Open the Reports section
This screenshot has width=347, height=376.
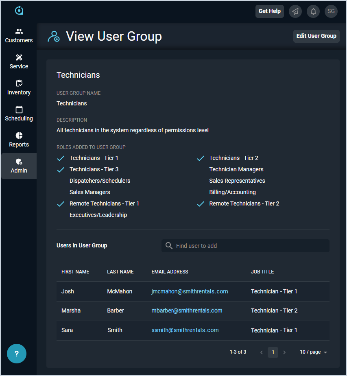(x=19, y=140)
